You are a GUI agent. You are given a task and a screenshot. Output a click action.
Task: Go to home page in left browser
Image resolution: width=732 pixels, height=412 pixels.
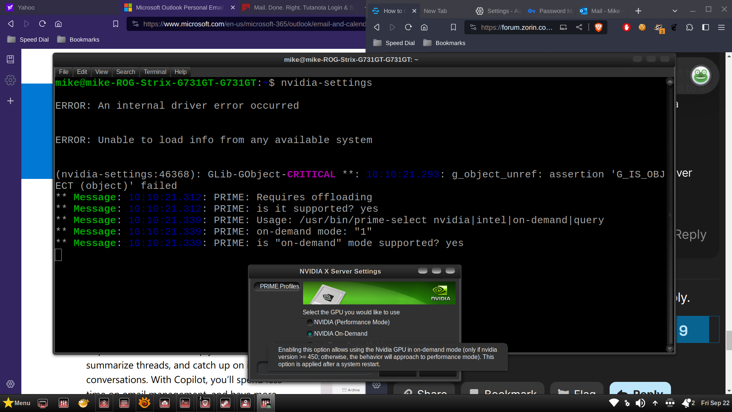(58, 24)
